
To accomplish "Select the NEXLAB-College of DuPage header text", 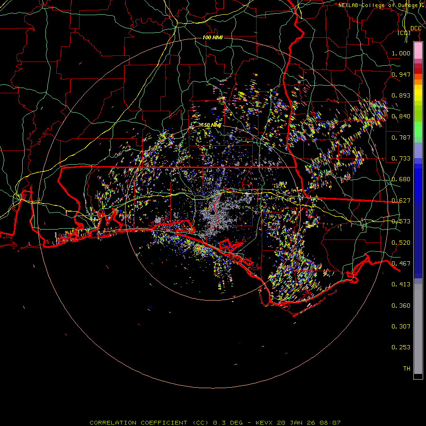I will (x=378, y=5).
